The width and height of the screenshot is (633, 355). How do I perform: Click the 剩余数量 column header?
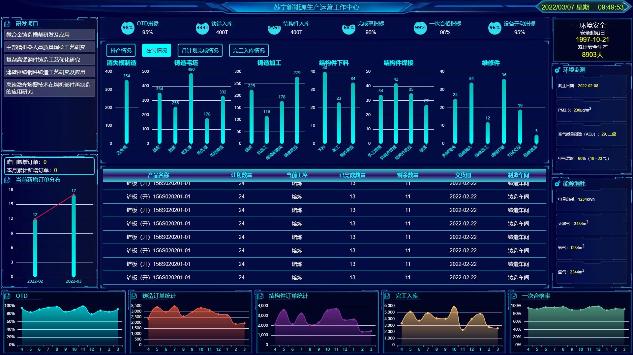point(408,175)
